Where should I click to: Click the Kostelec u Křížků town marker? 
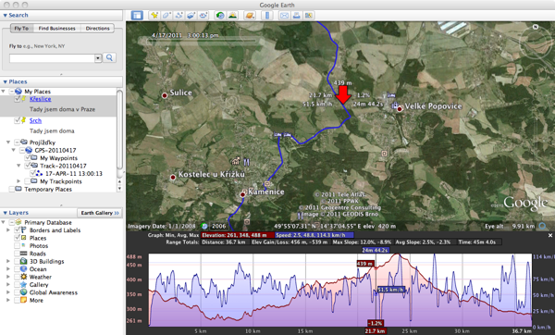click(x=173, y=177)
